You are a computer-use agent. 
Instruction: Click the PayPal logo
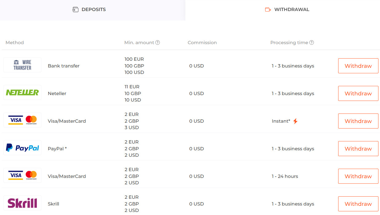(22, 148)
